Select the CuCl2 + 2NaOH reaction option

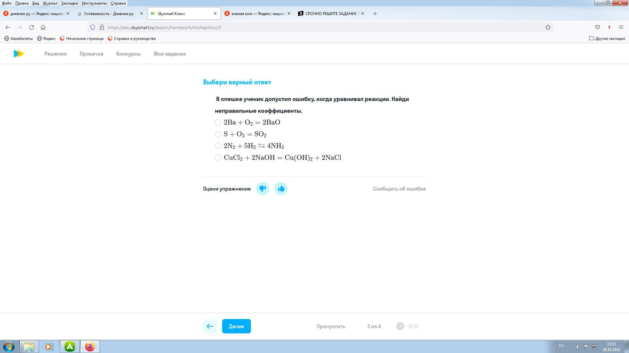point(218,158)
